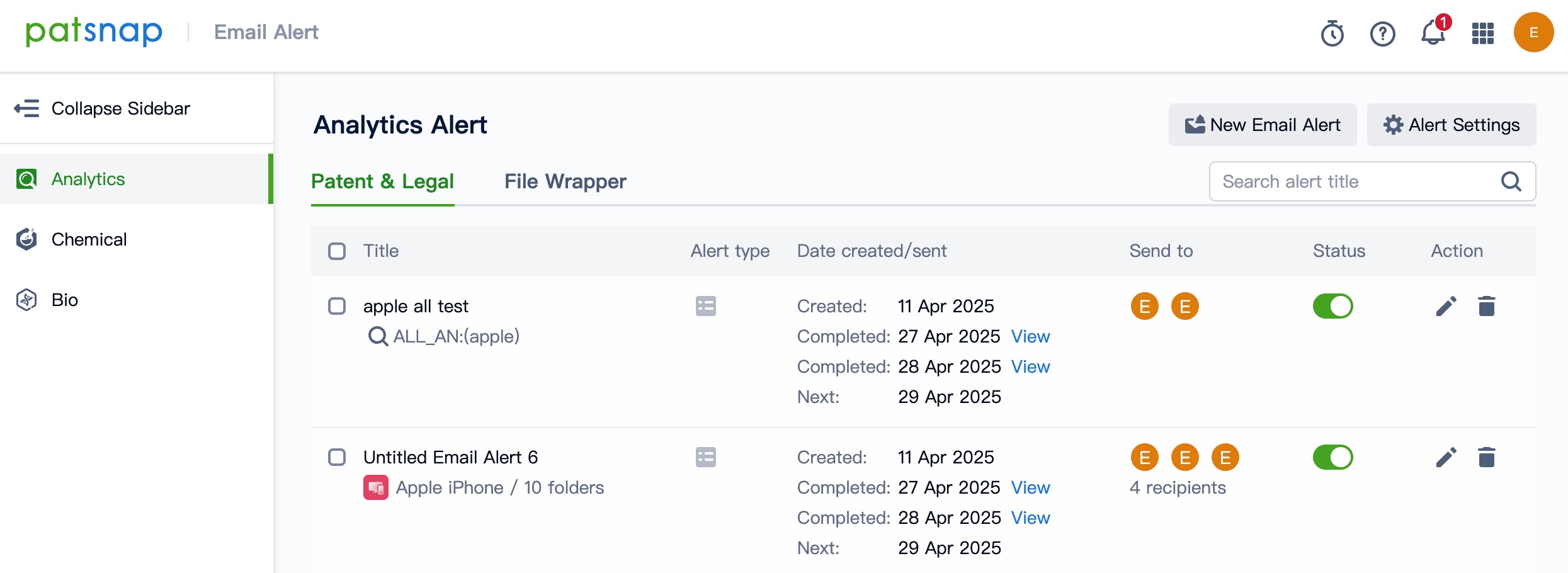Viewport: 1568px width, 573px height.
Task: Select Chemical in the sidebar
Action: (89, 240)
